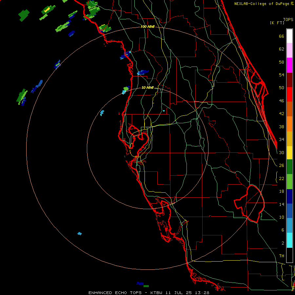Select the light steel-blue legend swatch
Screen dimensions: 295x295
[289, 226]
